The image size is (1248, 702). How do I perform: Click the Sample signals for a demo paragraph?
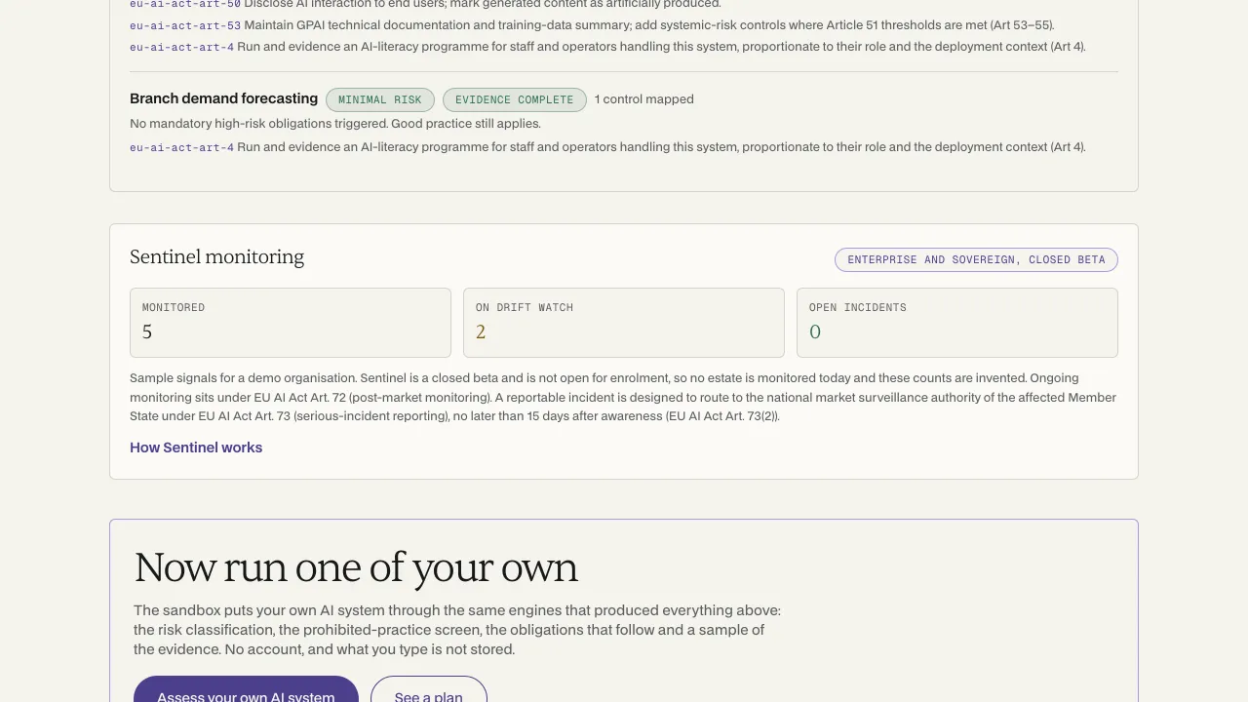[623, 397]
